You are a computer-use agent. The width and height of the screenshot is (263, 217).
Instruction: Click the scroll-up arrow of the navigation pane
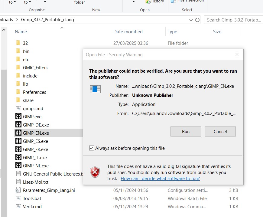[4, 30]
